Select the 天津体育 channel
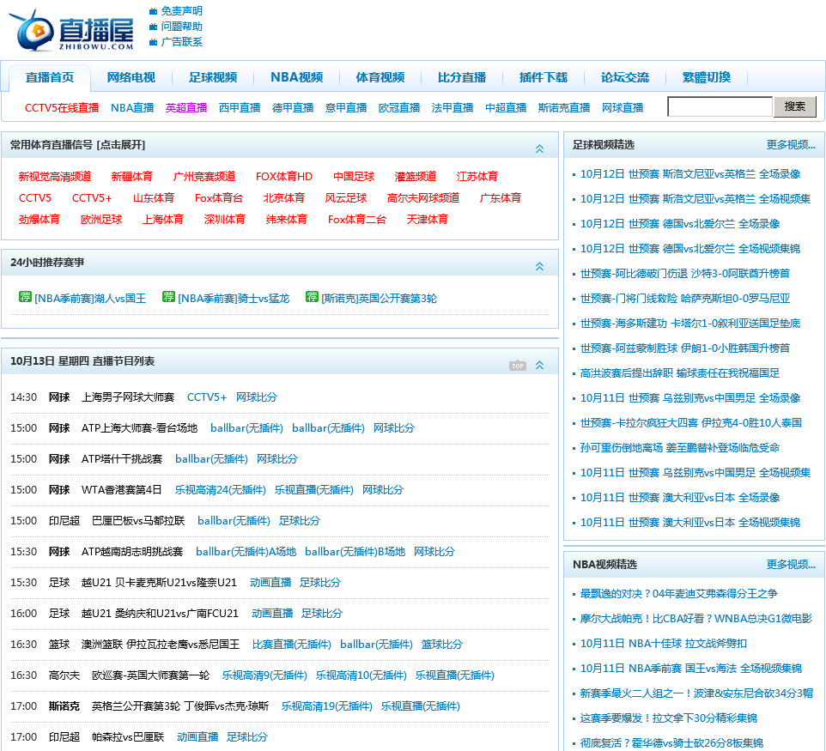The width and height of the screenshot is (826, 751). [x=428, y=220]
